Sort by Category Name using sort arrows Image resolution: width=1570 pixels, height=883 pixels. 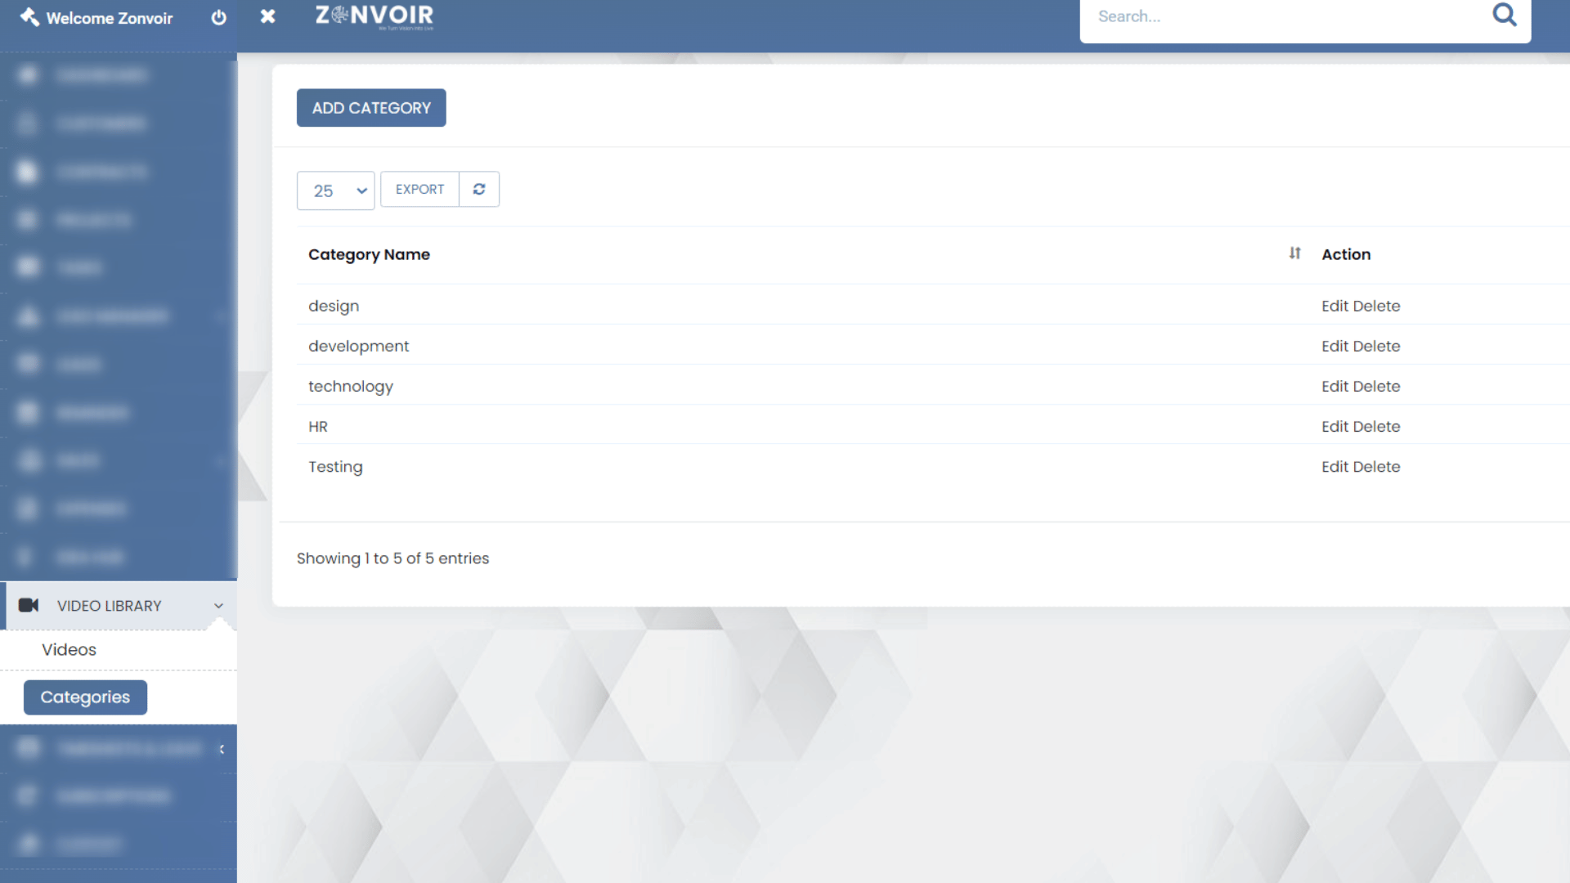[x=1294, y=253]
